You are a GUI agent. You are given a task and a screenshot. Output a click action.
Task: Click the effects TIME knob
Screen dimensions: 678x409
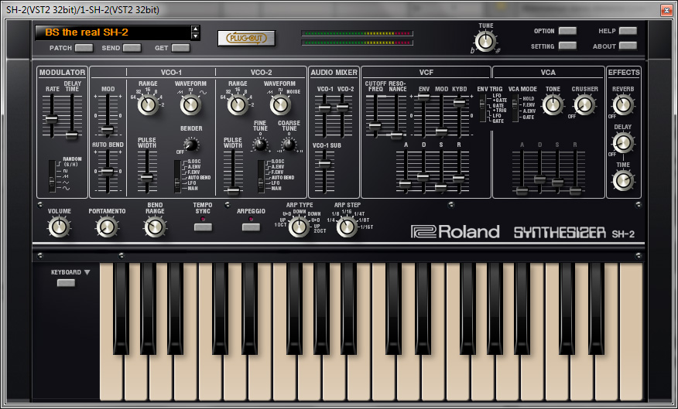click(623, 180)
